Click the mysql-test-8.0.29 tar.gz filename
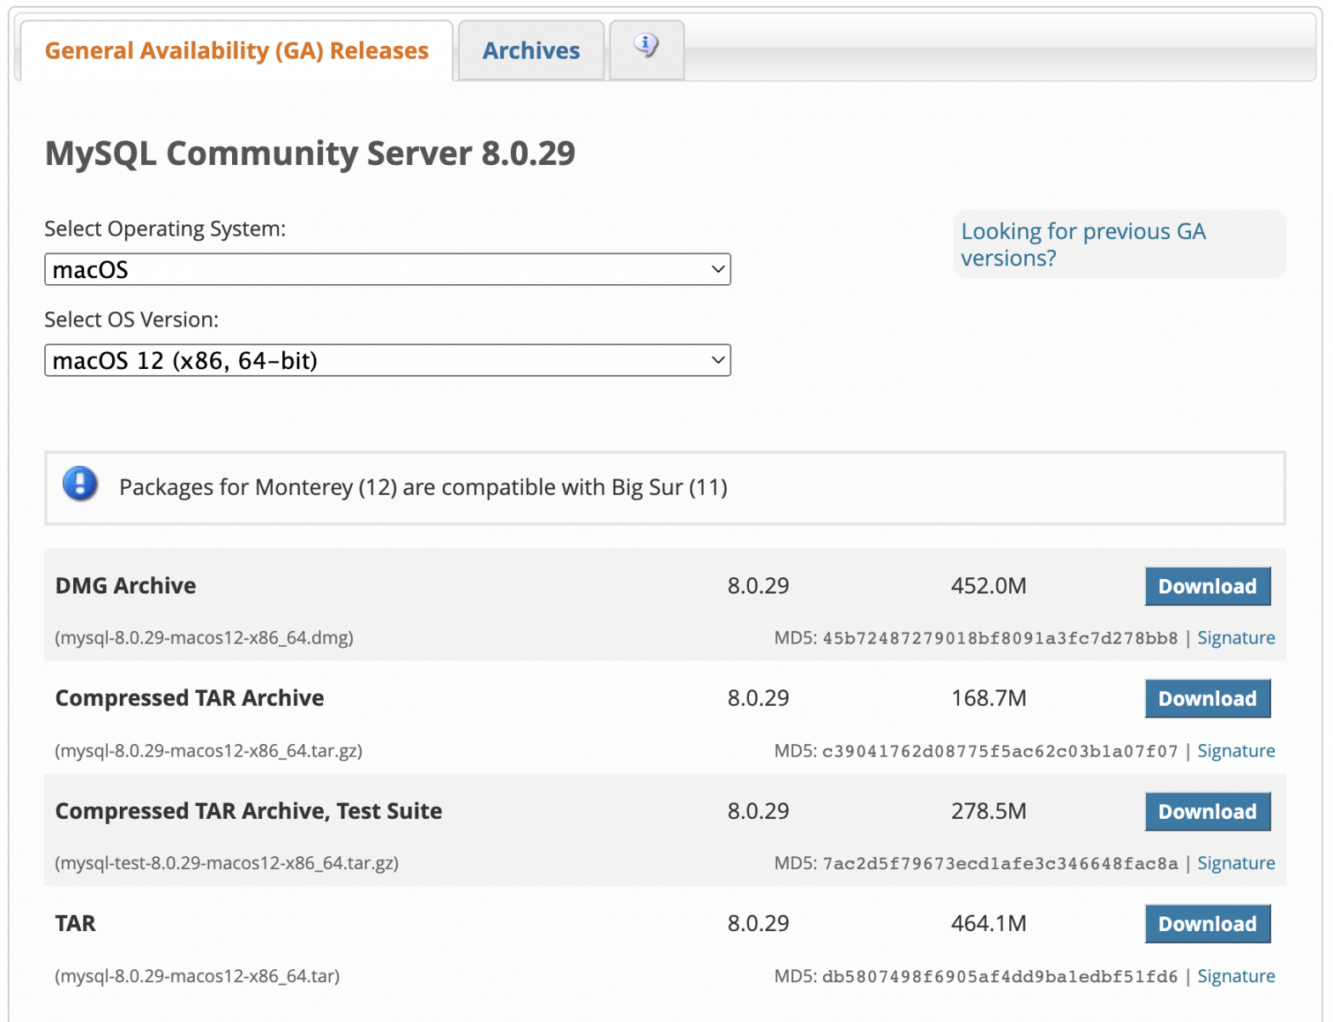 click(x=226, y=863)
